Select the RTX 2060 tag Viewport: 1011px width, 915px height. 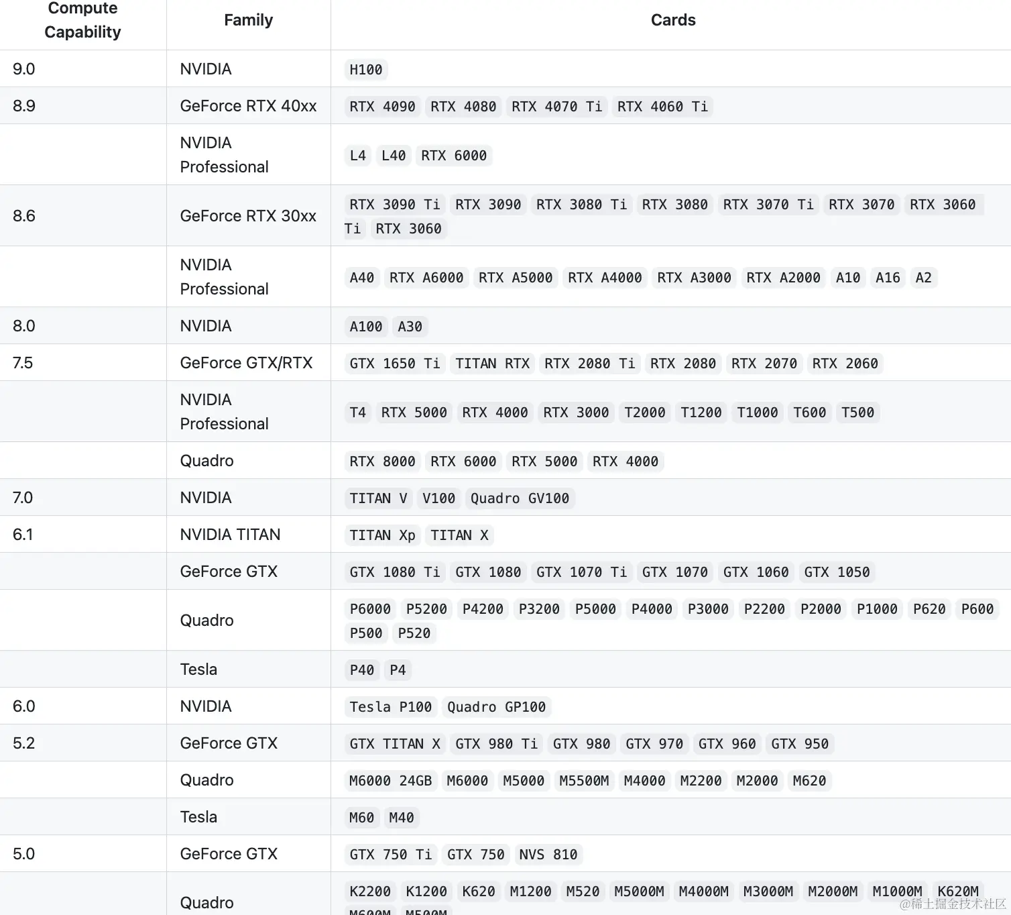845,364
